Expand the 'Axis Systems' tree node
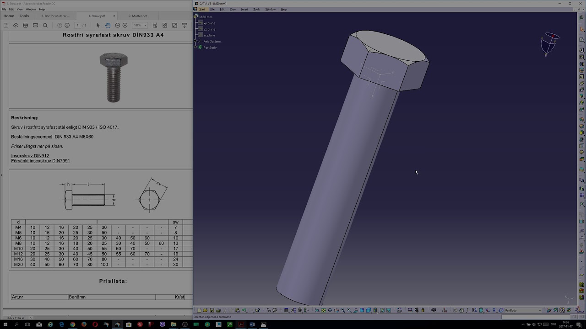Screen dimensions: 586x329 [x=195, y=41]
